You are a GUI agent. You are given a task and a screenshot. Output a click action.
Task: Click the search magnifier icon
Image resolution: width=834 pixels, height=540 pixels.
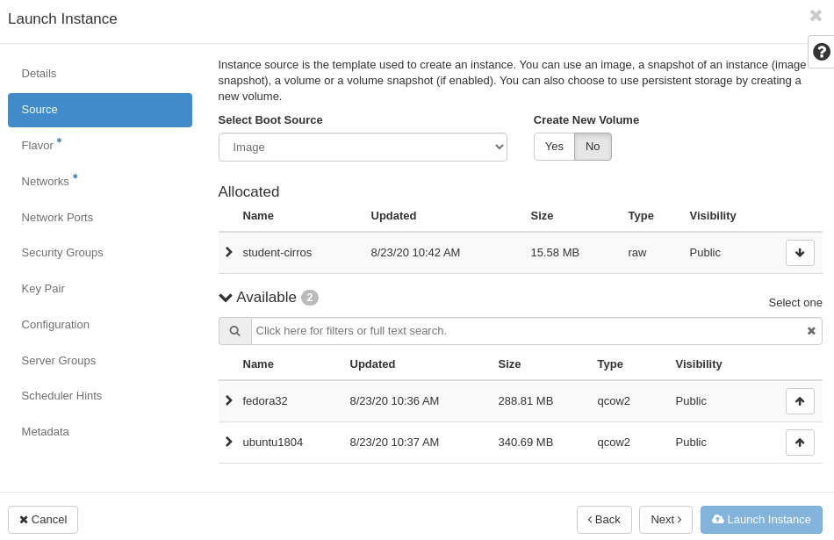(234, 331)
